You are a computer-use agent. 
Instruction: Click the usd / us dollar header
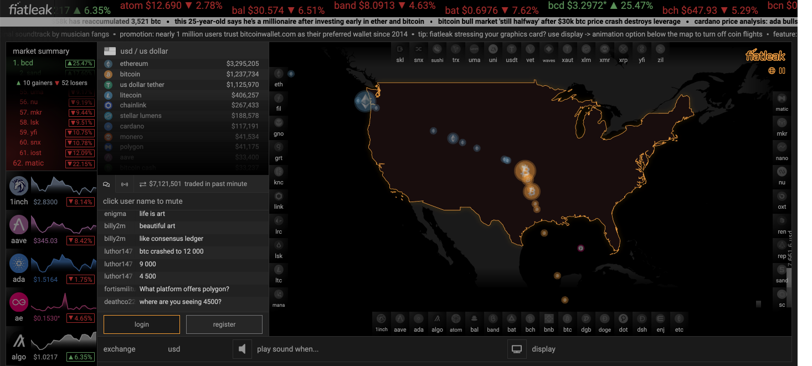click(x=144, y=51)
